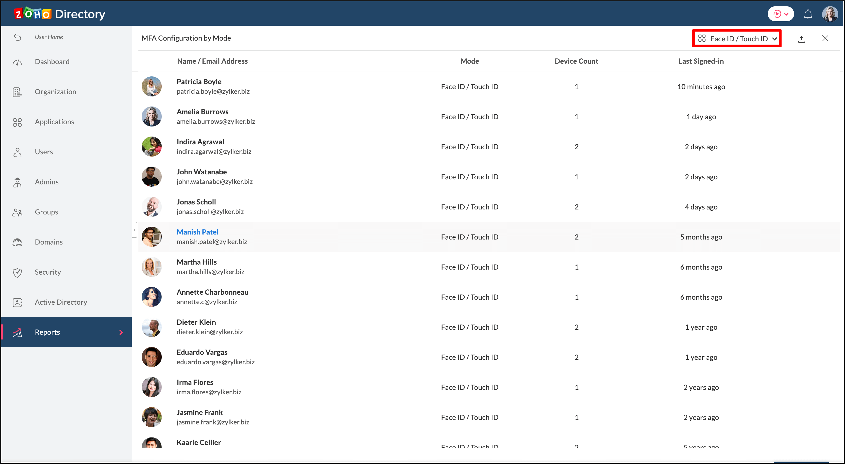This screenshot has width=845, height=464.
Task: Click the Security shield icon
Action: [x=17, y=272]
